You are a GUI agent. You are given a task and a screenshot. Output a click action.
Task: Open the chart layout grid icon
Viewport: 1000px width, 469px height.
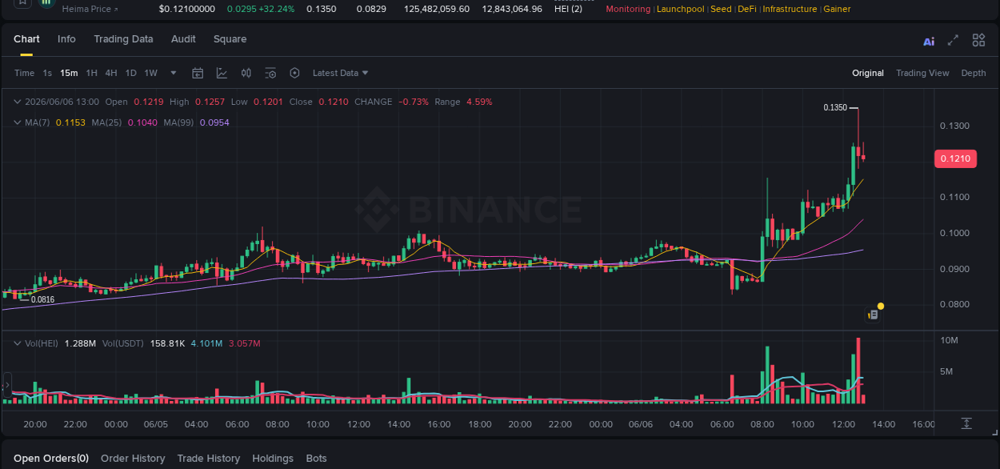[x=978, y=40]
